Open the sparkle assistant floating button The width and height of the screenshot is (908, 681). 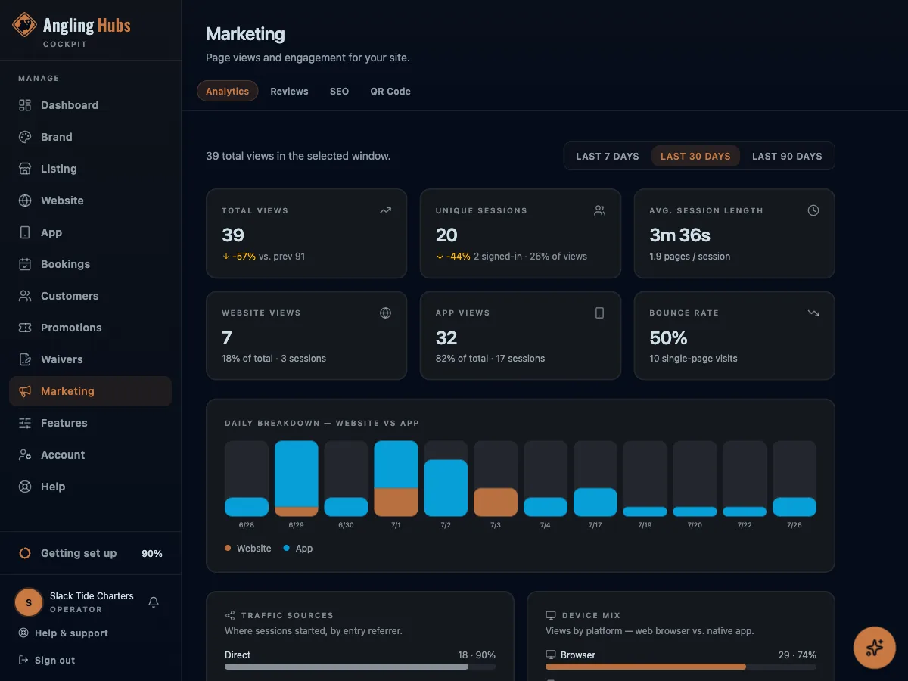pyautogui.click(x=875, y=647)
